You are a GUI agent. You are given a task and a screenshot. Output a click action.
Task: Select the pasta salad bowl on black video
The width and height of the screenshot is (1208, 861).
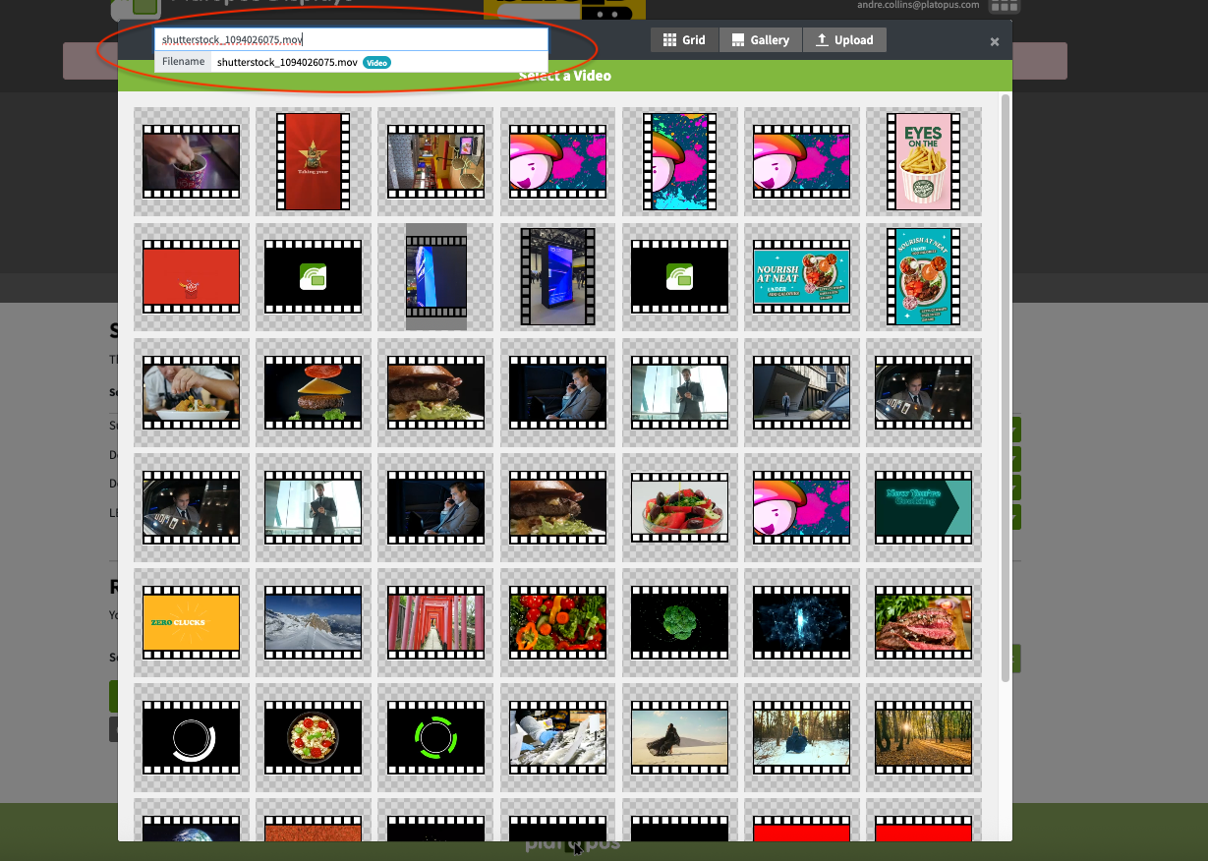point(314,737)
